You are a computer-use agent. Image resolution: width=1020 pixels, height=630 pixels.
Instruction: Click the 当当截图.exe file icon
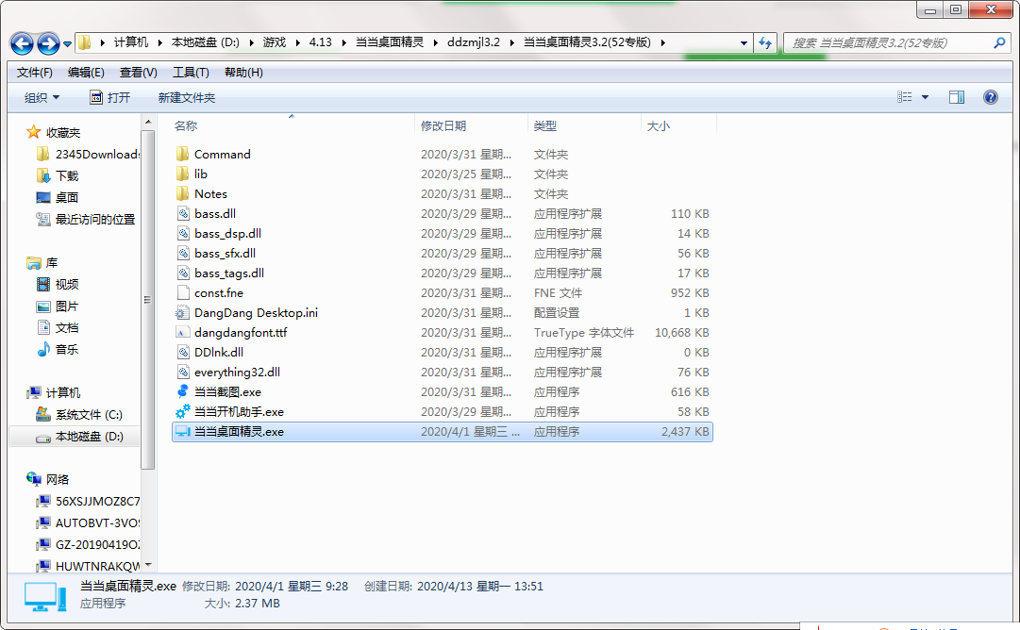pyautogui.click(x=183, y=391)
